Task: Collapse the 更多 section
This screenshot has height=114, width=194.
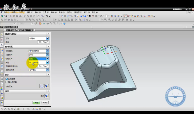Action: tap(48, 75)
